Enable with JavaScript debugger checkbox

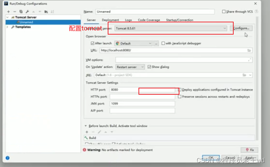click(163, 43)
